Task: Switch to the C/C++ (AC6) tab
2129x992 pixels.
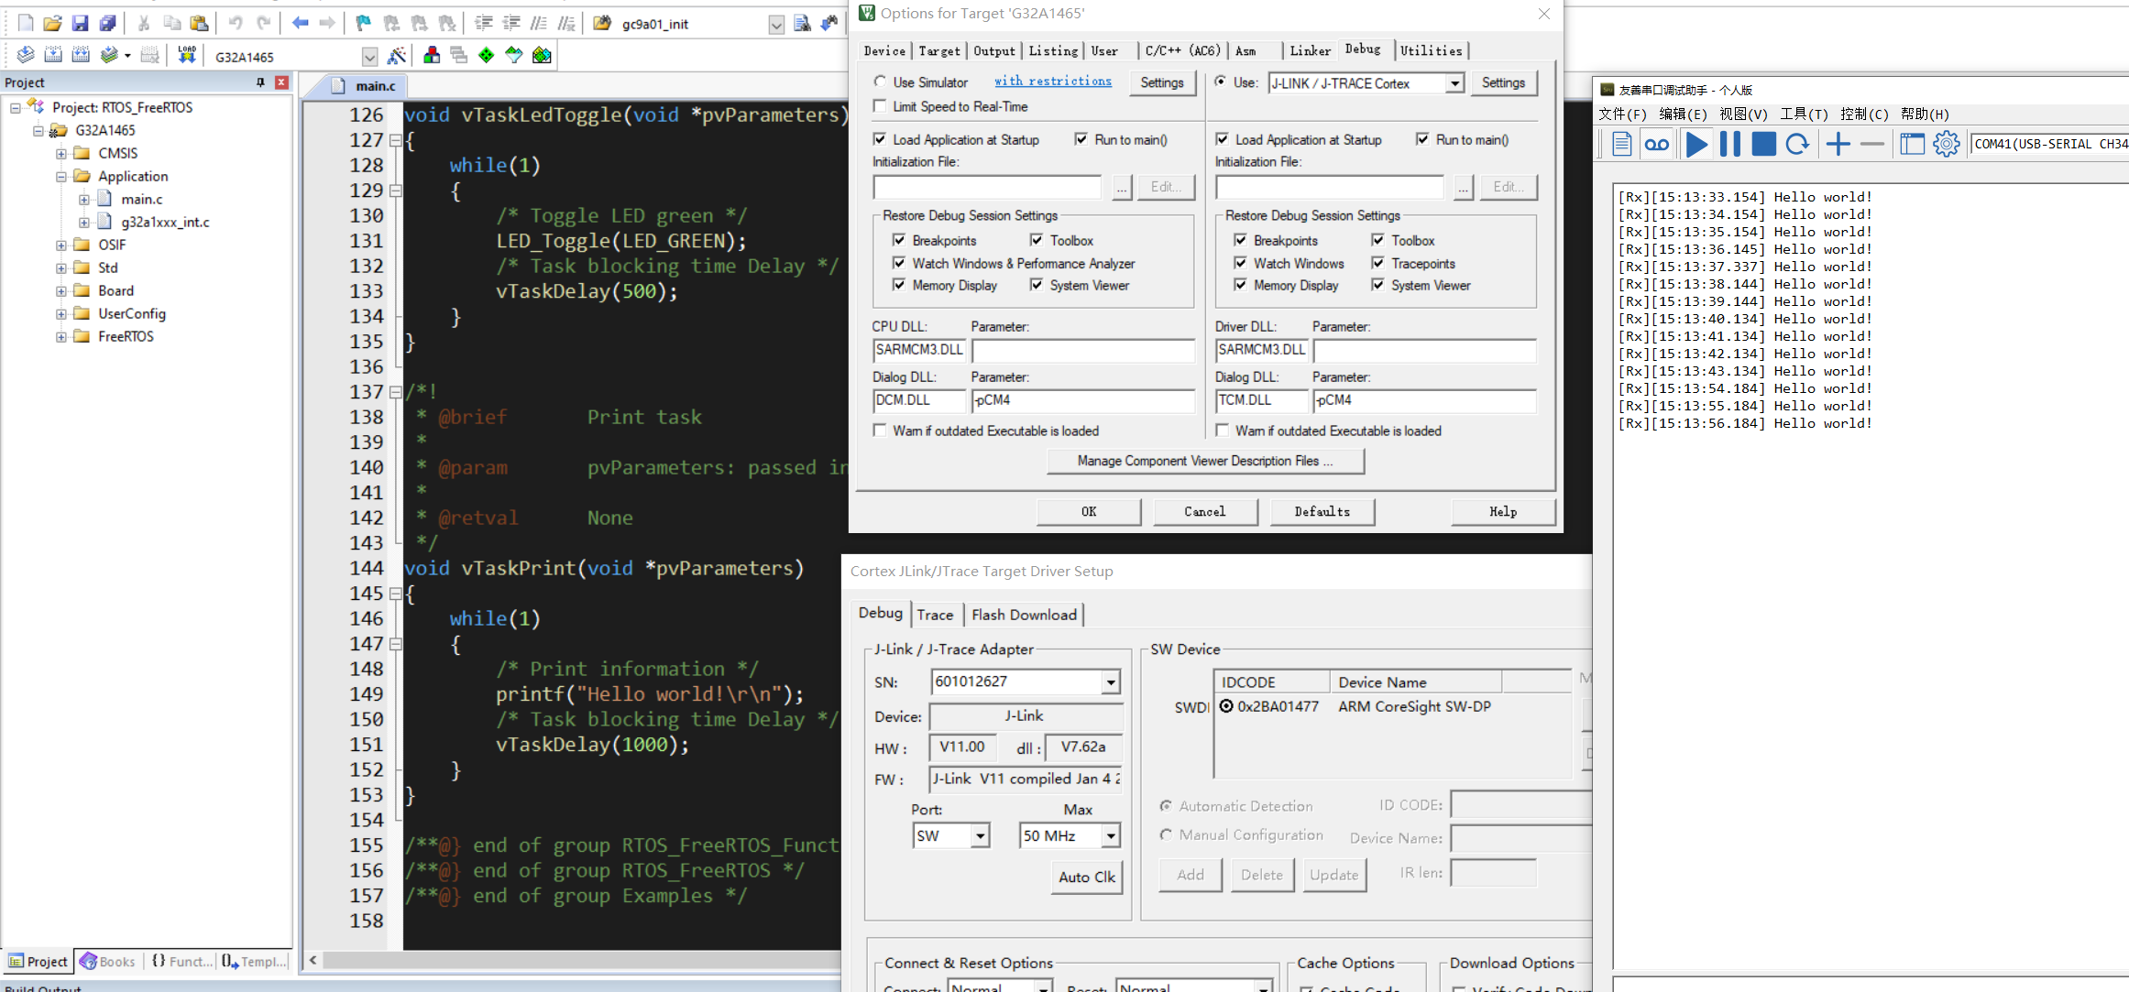Action: pyautogui.click(x=1182, y=51)
